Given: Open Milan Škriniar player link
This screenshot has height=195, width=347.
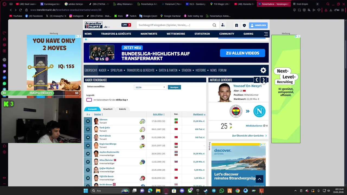Looking at the screenshot, I should pyautogui.click(x=106, y=160).
